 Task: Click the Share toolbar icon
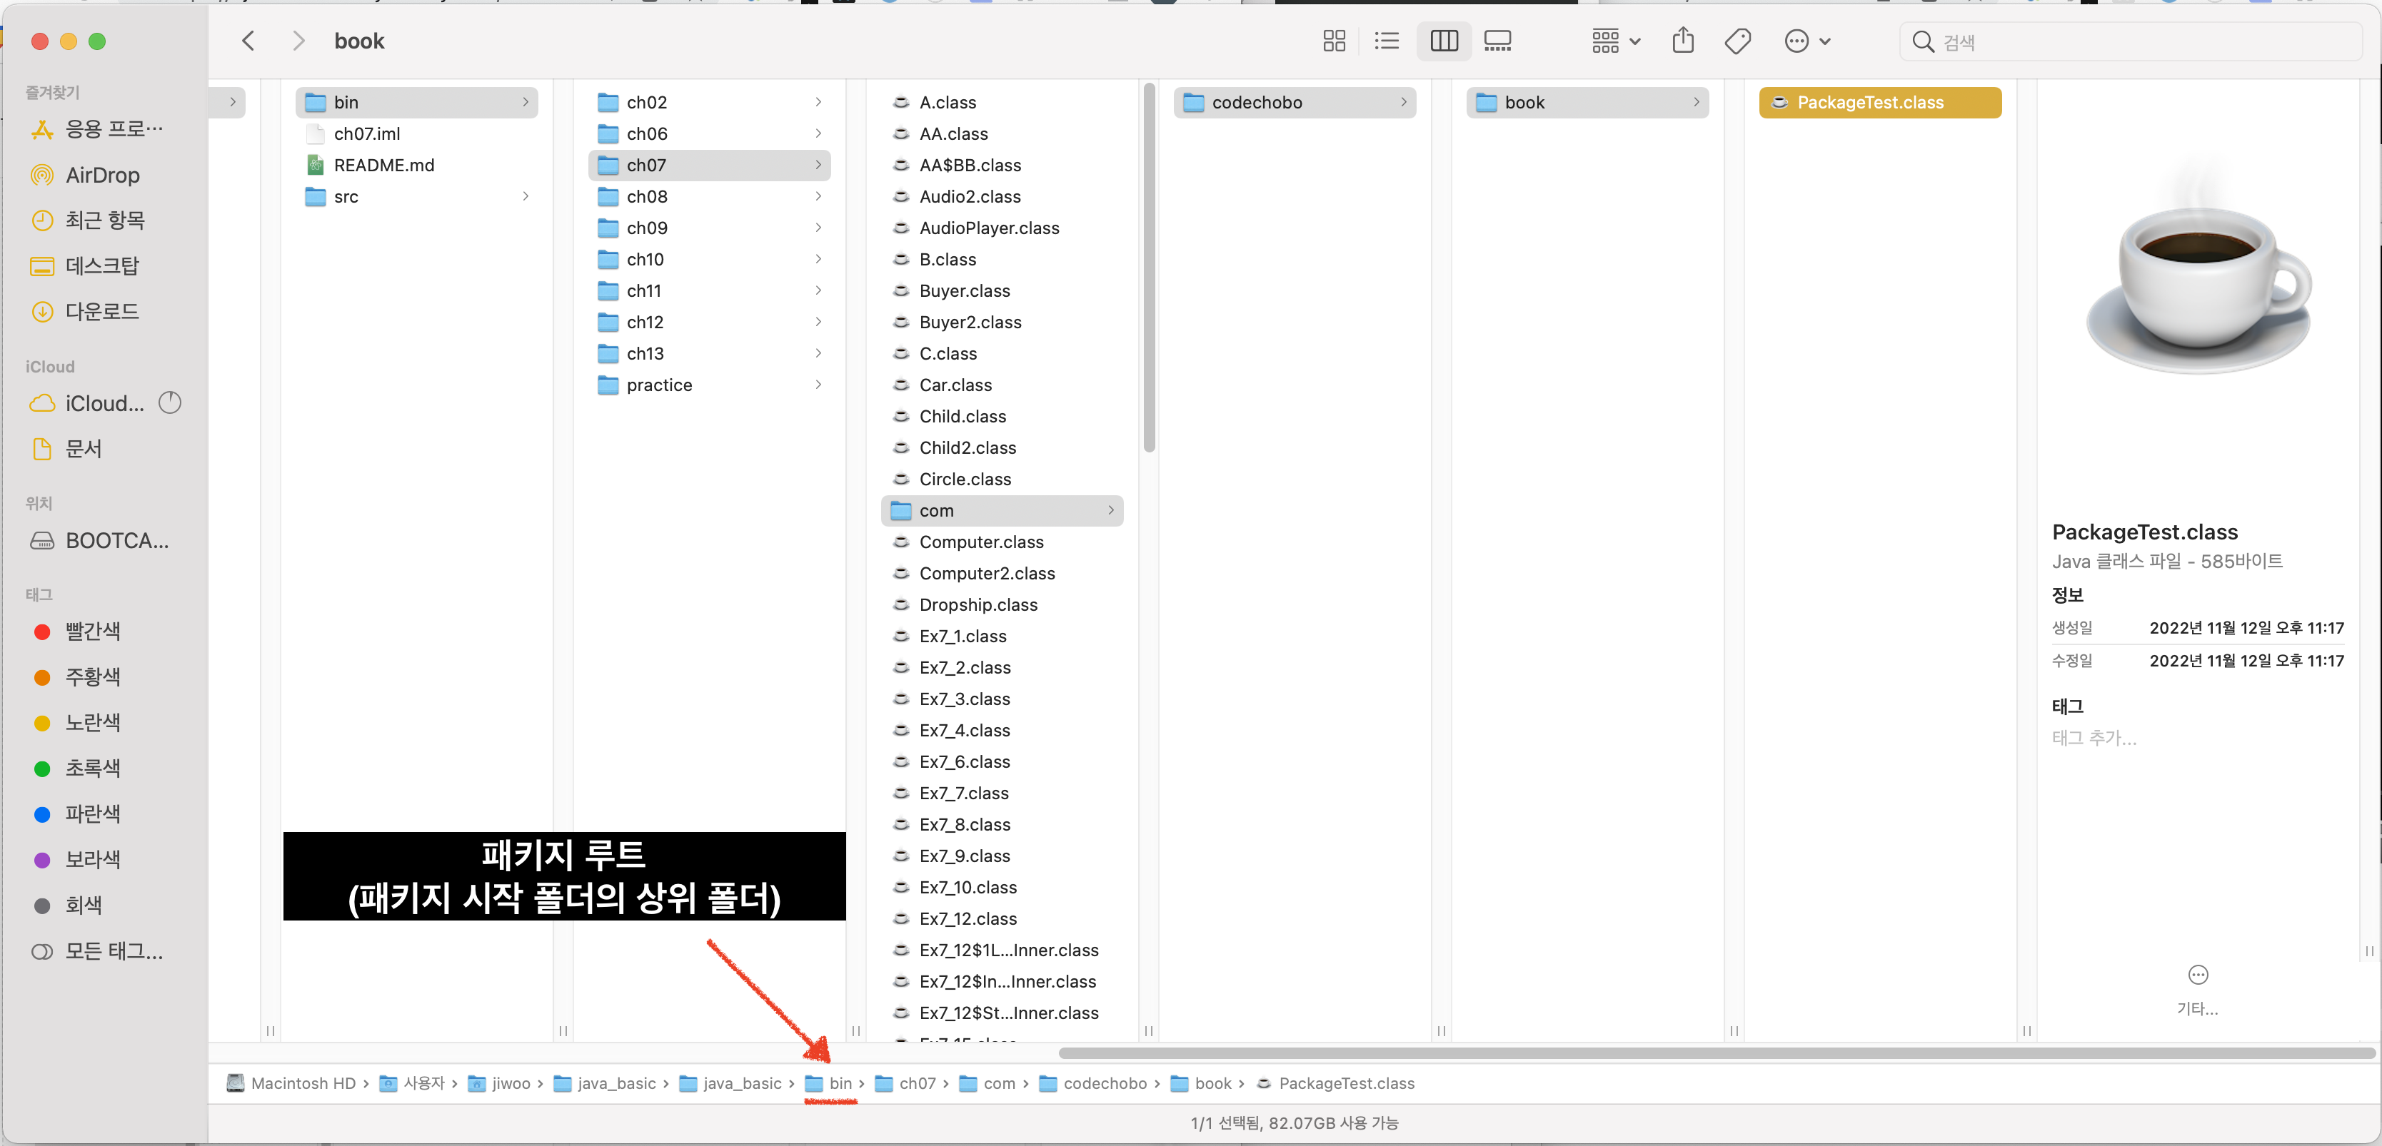point(1683,41)
